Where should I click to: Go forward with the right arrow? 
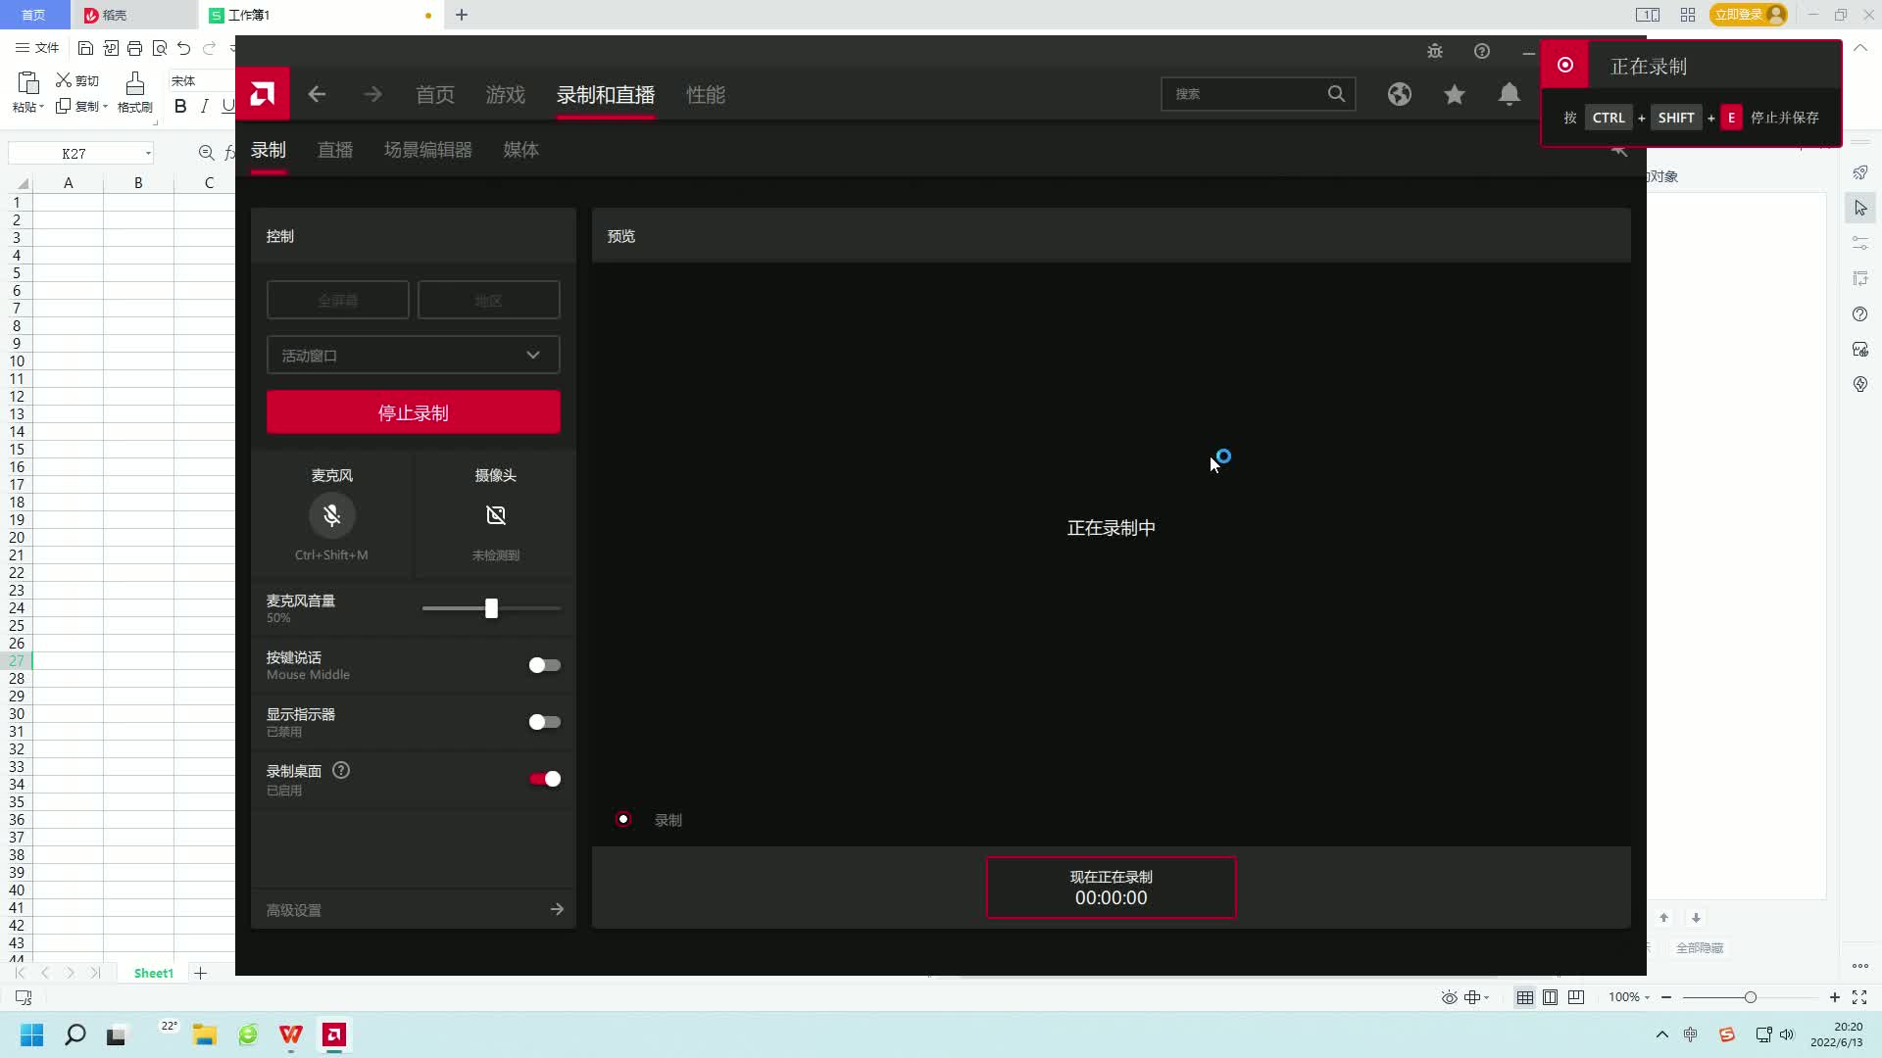[372, 94]
